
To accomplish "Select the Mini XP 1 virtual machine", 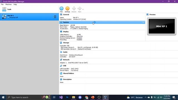I will pyautogui.click(x=29, y=17).
